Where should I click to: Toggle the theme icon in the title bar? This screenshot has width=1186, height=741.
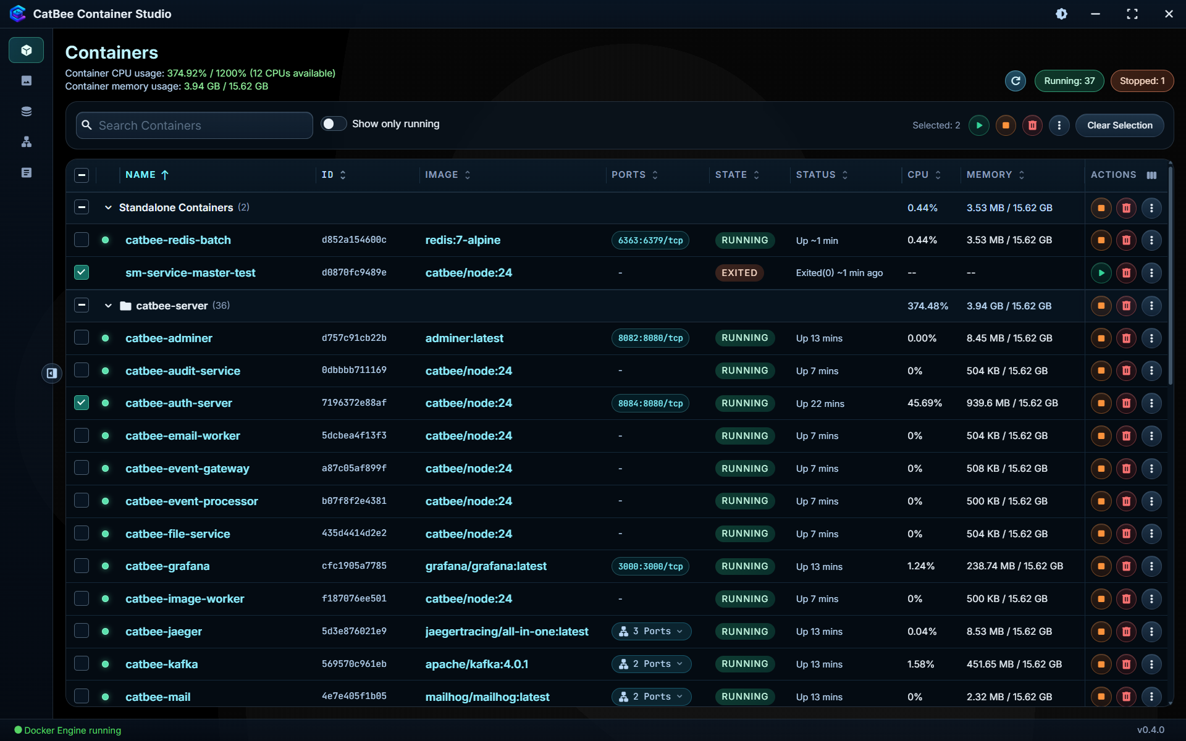point(1061,14)
